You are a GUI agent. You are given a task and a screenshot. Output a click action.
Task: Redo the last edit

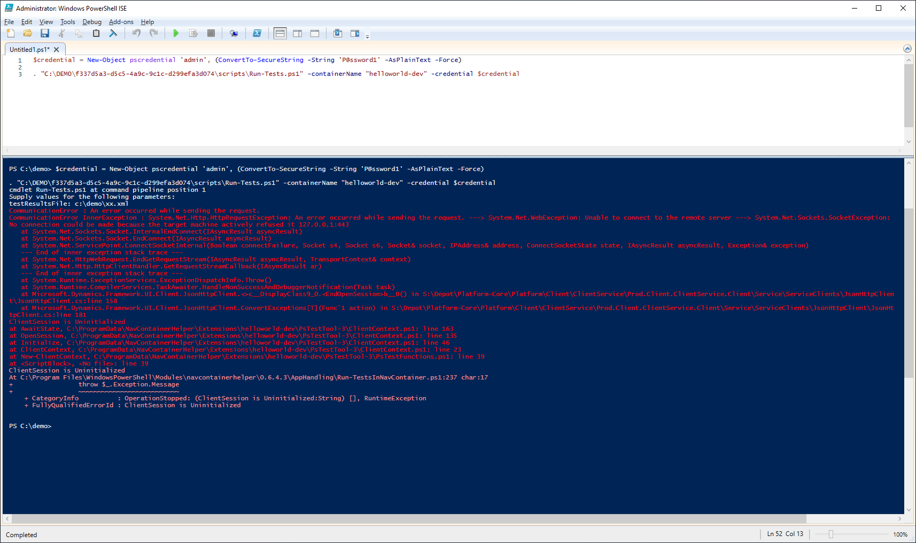click(153, 33)
